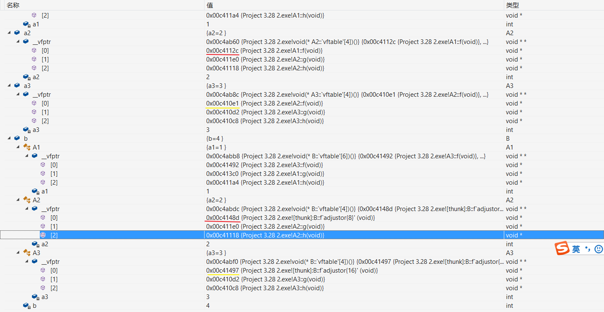Click pointer icon of [0] 0x00c41497 thunk entry
Viewport: 604px width, 312px height.
pos(43,270)
